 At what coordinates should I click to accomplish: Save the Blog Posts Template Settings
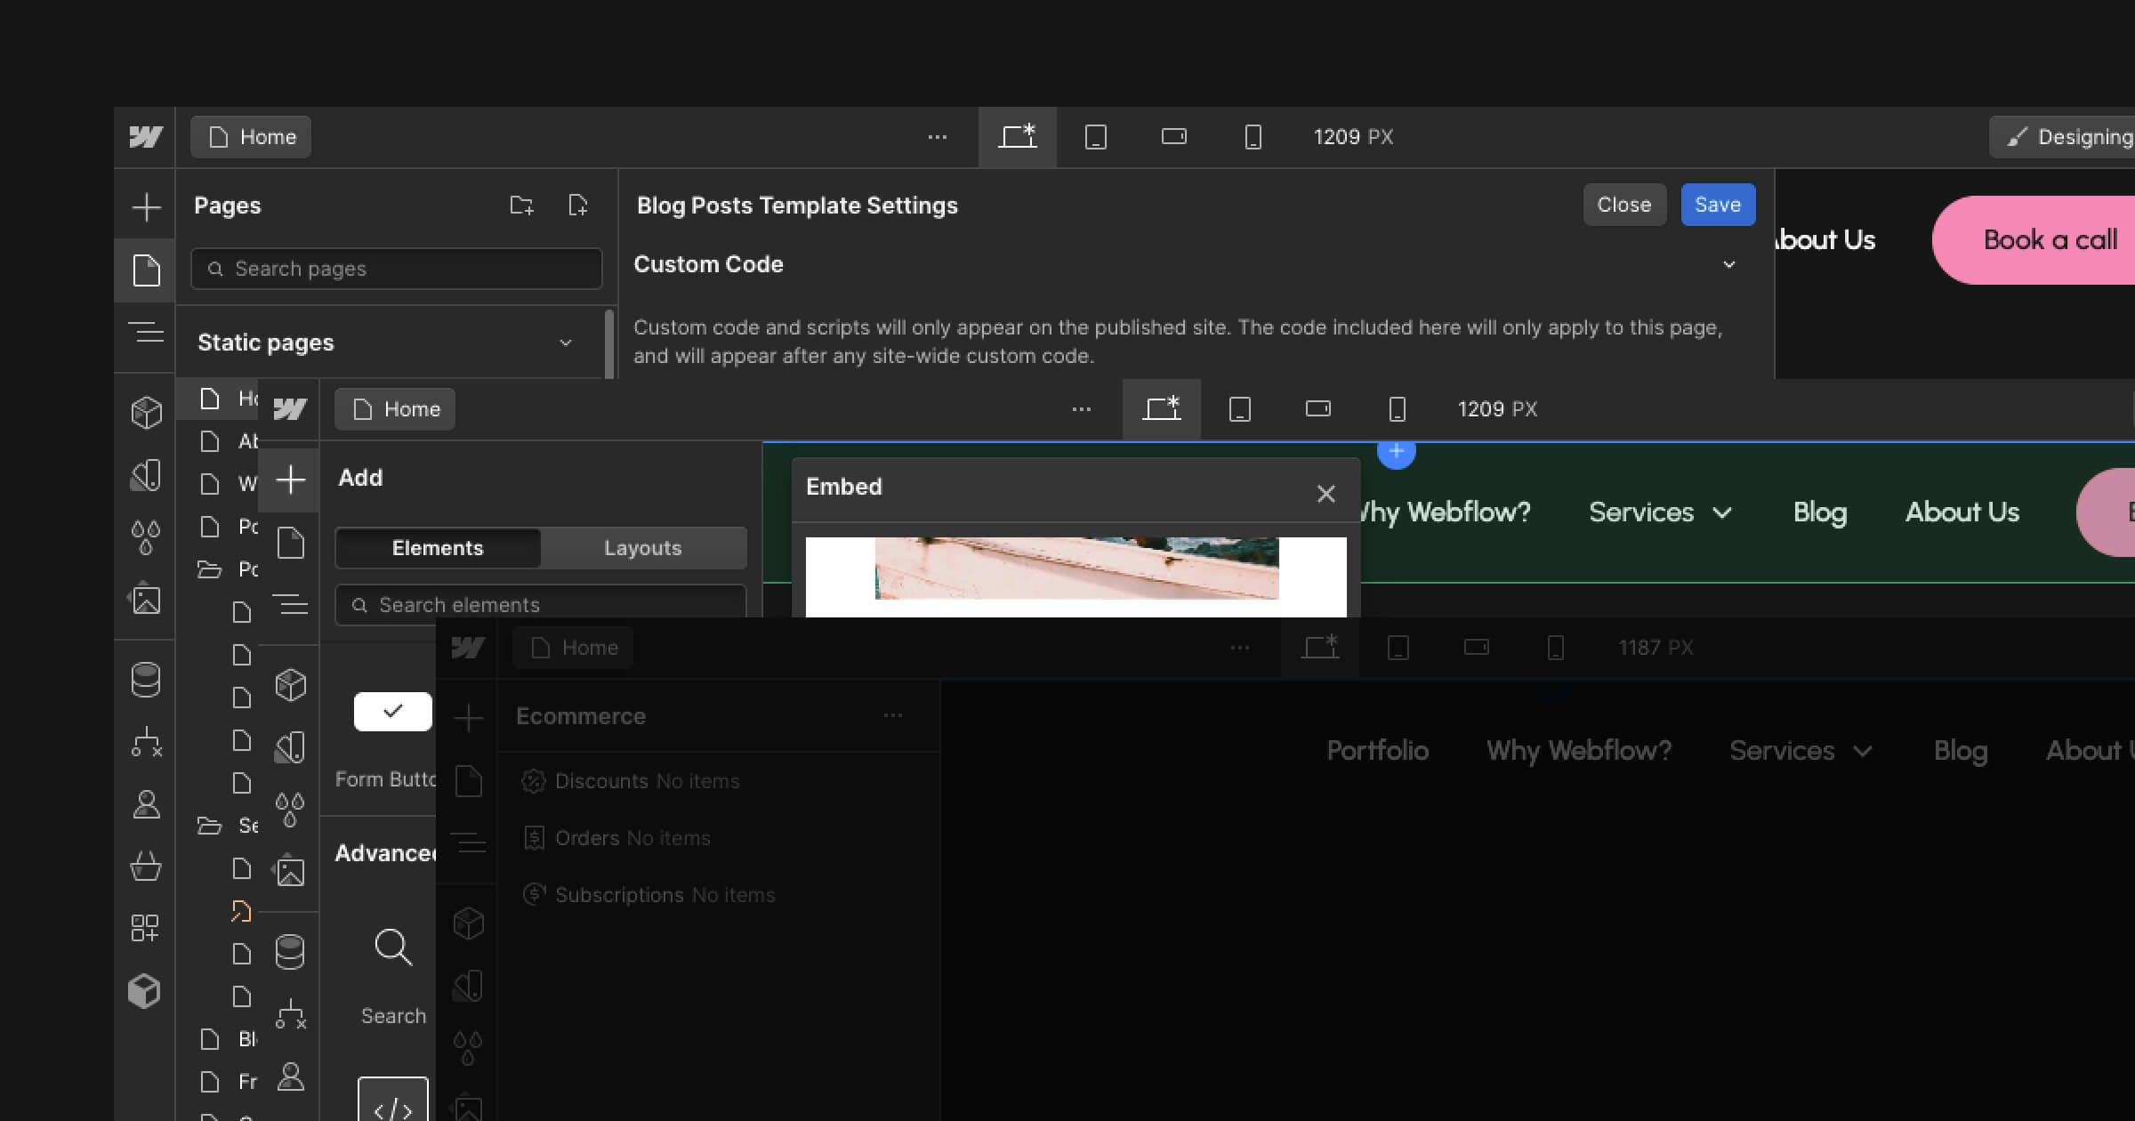tap(1718, 205)
